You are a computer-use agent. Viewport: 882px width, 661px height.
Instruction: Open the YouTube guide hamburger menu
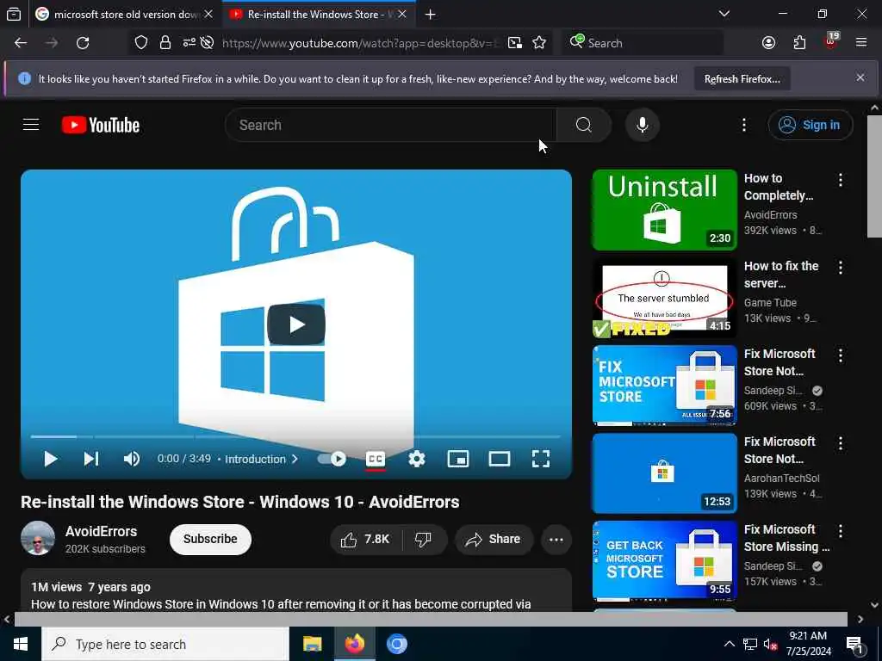click(31, 125)
